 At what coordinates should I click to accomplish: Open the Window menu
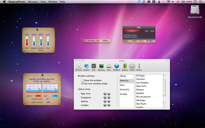pyautogui.click(x=53, y=2)
